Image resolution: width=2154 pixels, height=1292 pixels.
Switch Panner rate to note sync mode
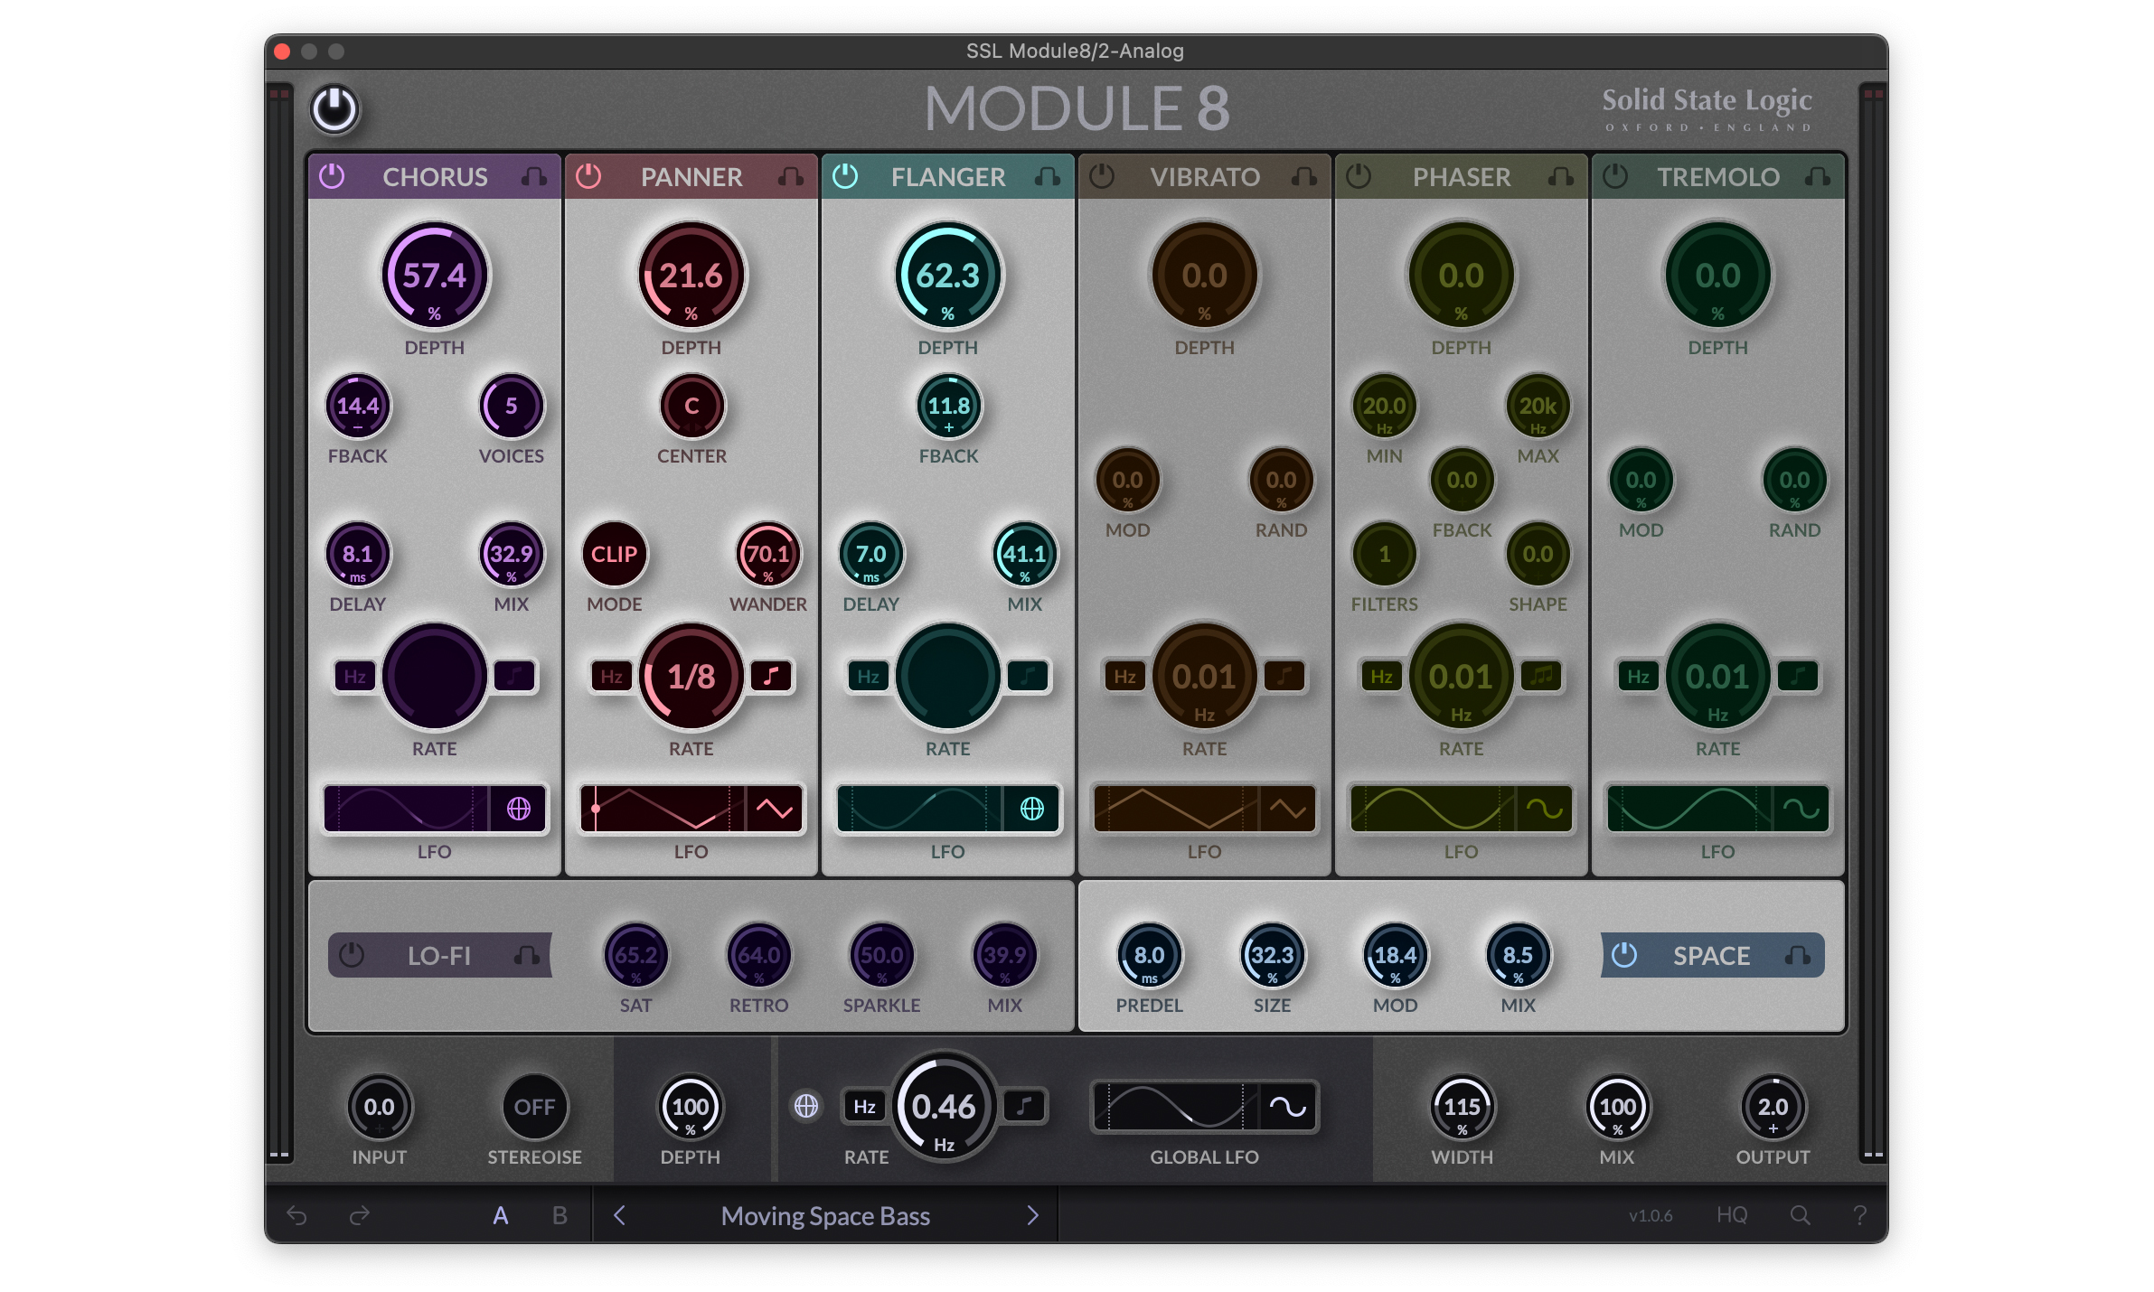tap(771, 676)
